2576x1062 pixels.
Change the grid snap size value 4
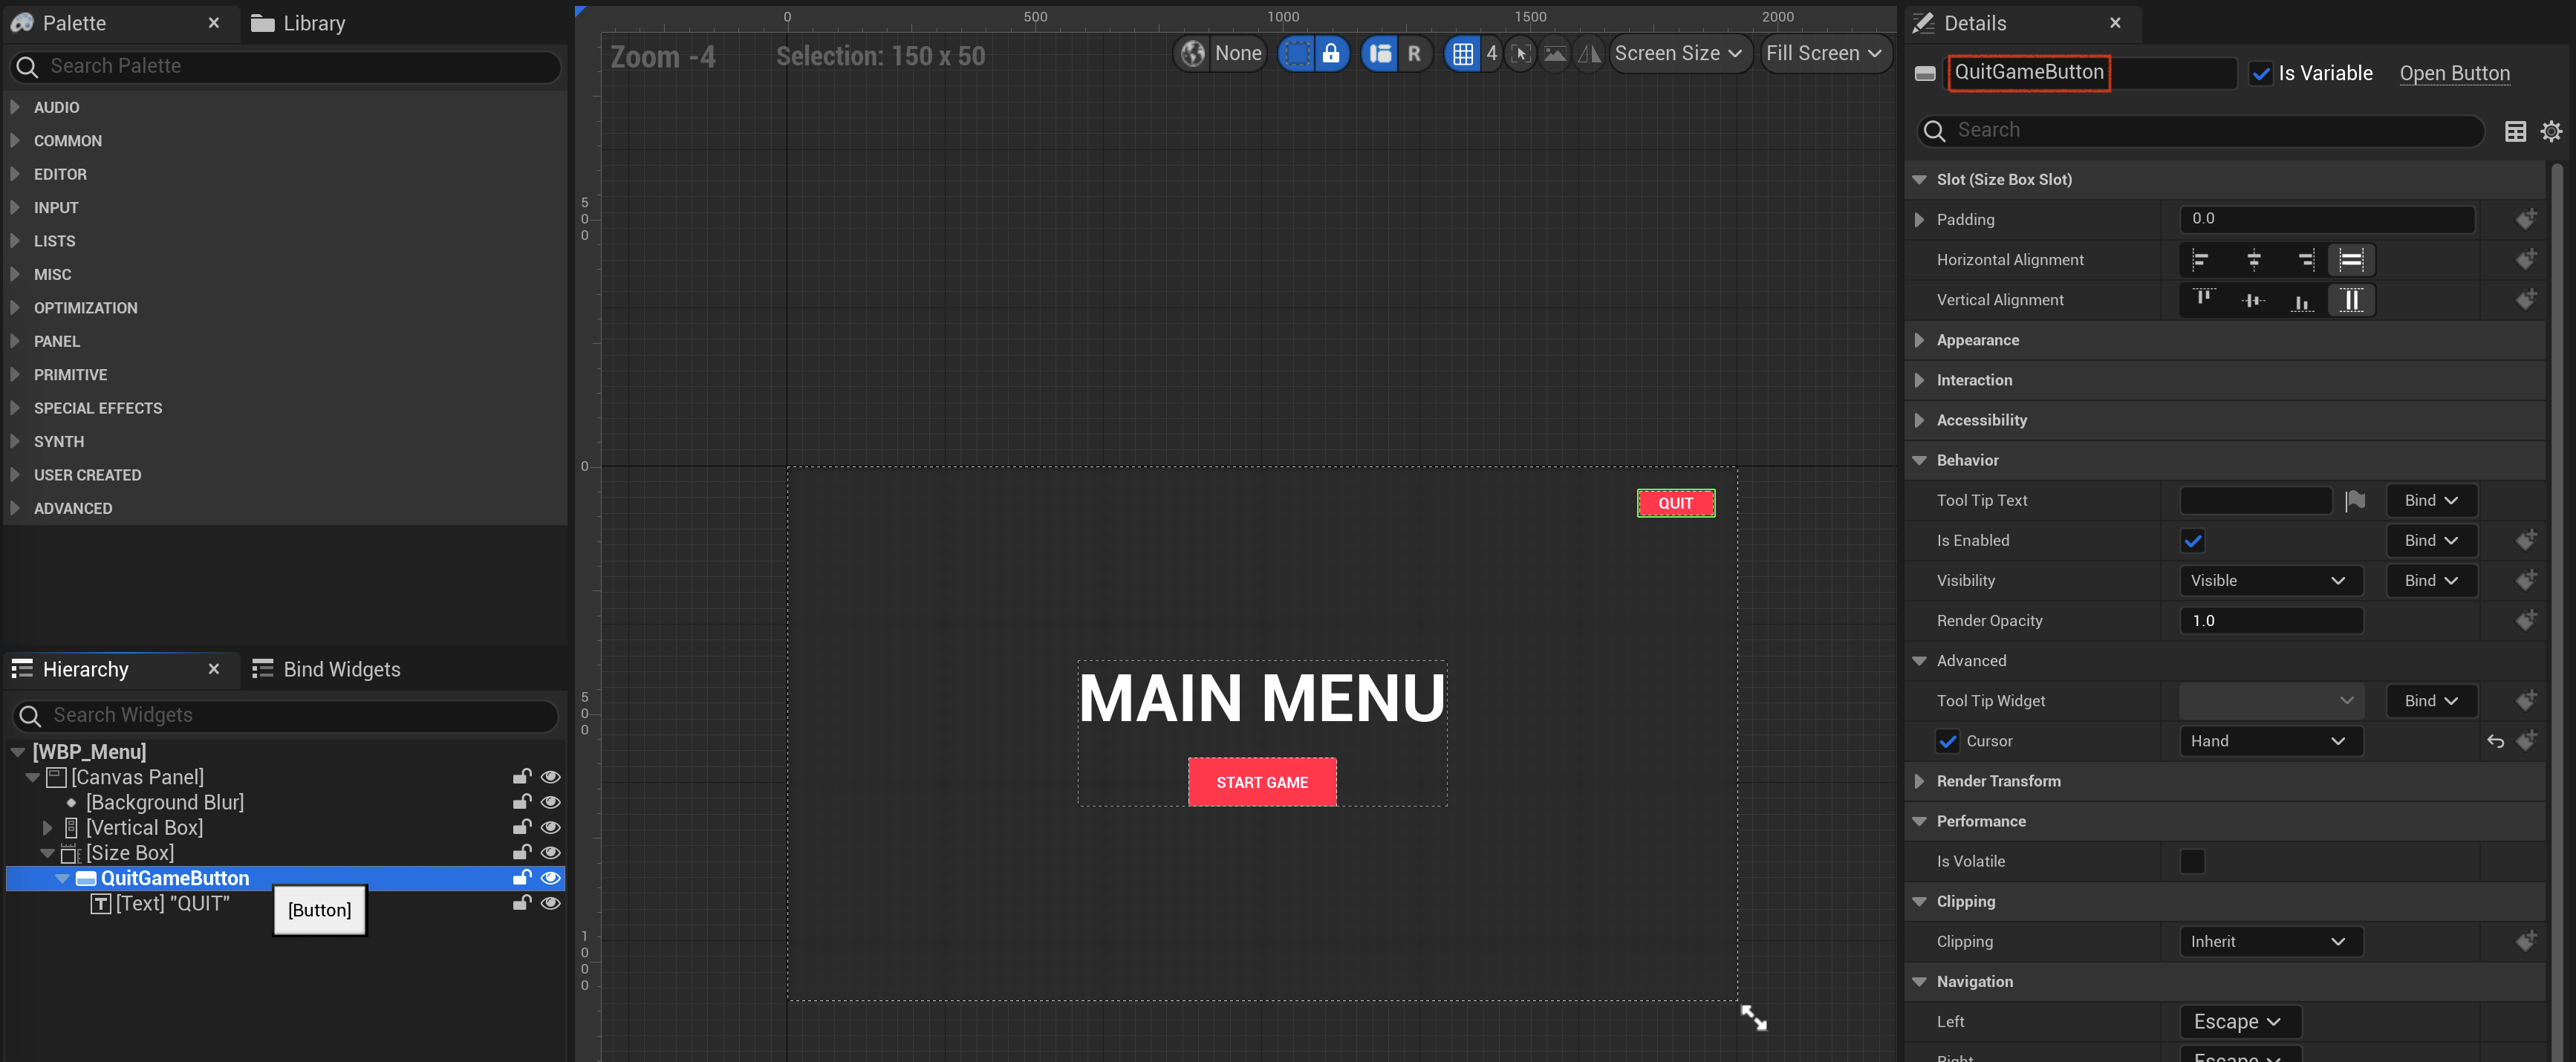tap(1491, 54)
